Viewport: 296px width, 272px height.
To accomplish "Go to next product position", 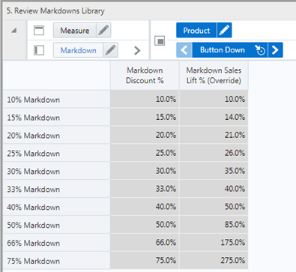I will (x=275, y=50).
